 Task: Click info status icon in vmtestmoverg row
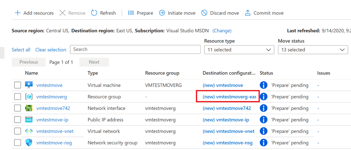(x=264, y=97)
